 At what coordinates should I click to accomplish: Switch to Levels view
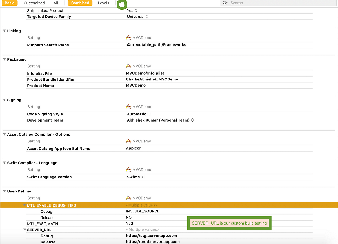coord(104,3)
